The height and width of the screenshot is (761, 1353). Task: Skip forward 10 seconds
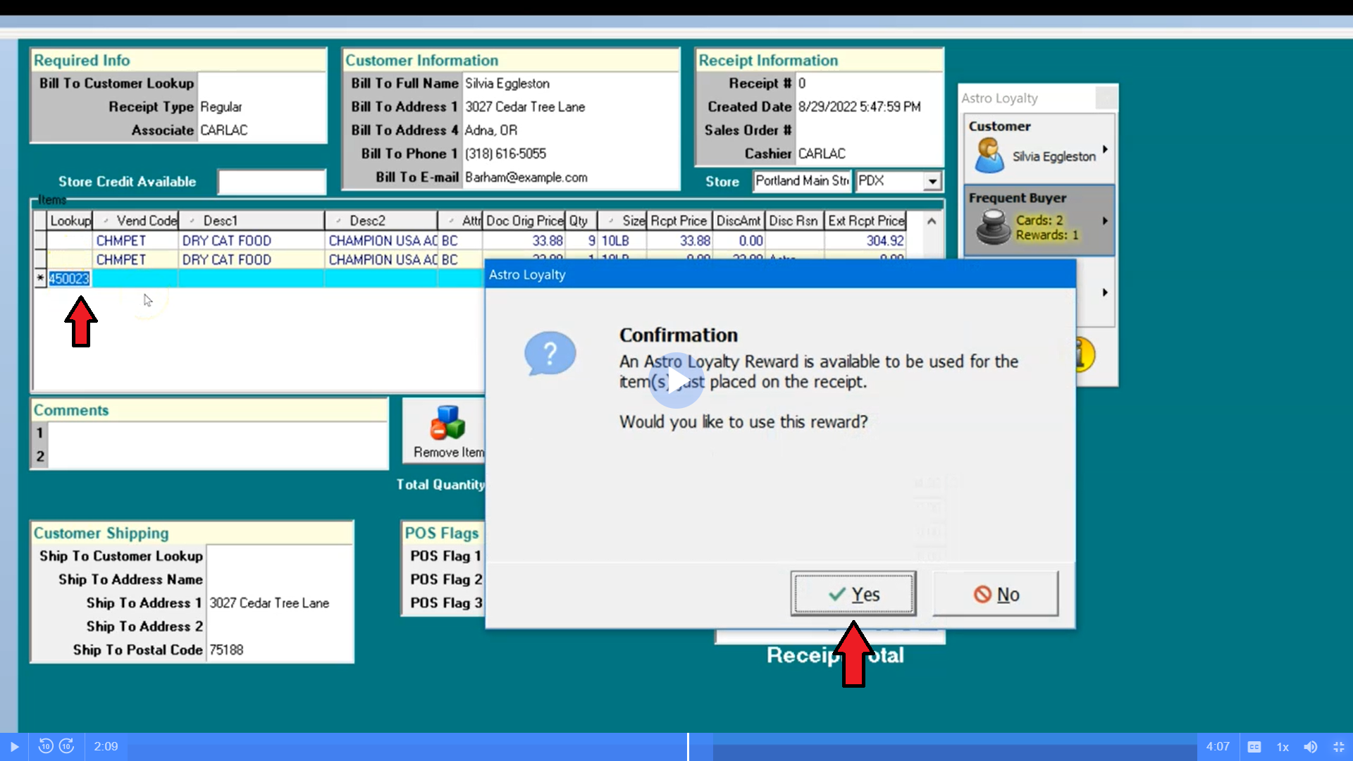coord(67,746)
